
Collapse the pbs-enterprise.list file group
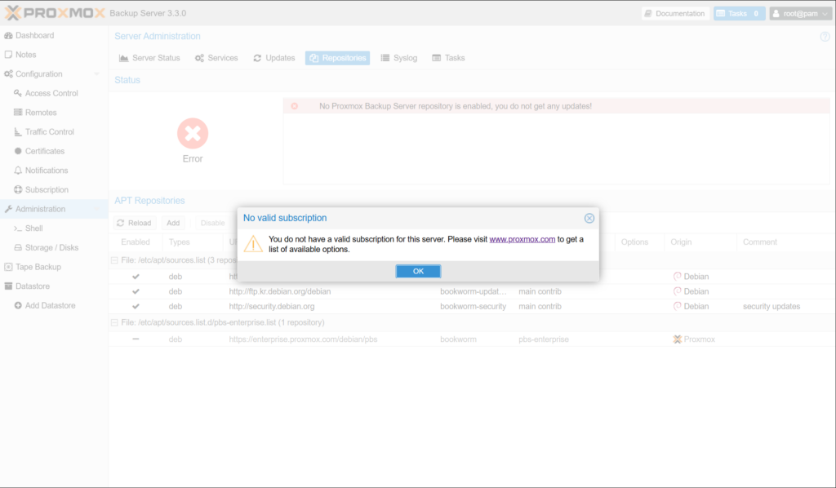pyautogui.click(x=113, y=323)
